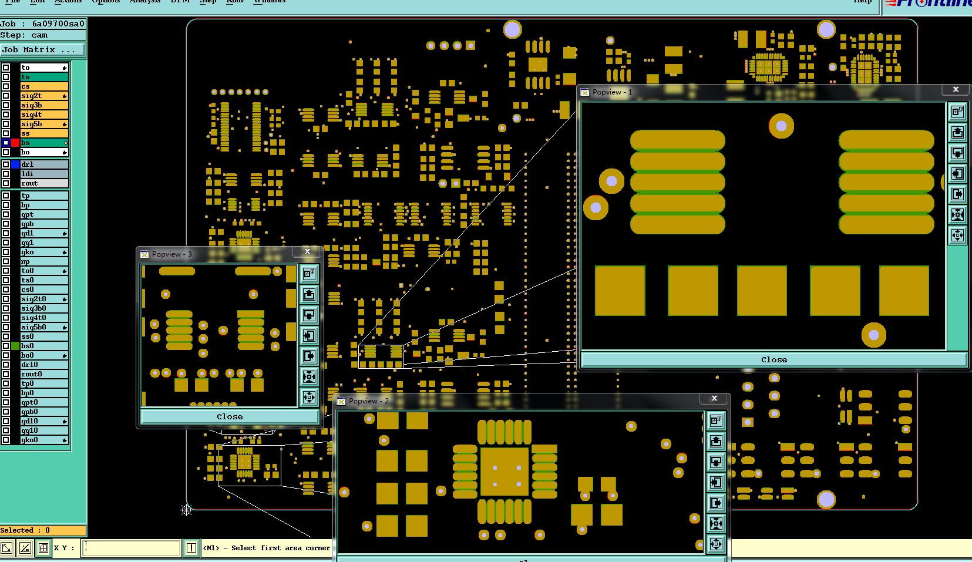Enable checkbox for layer 'rout'
The width and height of the screenshot is (972, 562).
click(x=6, y=183)
